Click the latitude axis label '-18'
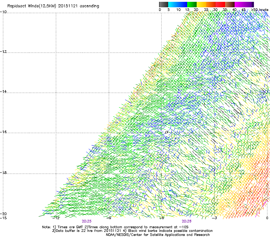The image size is (270, 237). pos(3,172)
